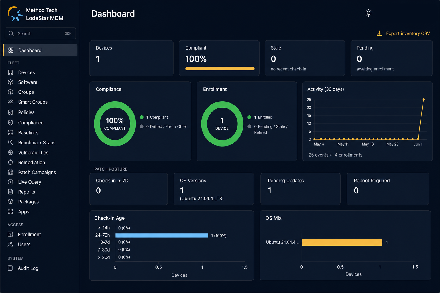
Task: Click Export inventory CSV
Action: [403, 33]
